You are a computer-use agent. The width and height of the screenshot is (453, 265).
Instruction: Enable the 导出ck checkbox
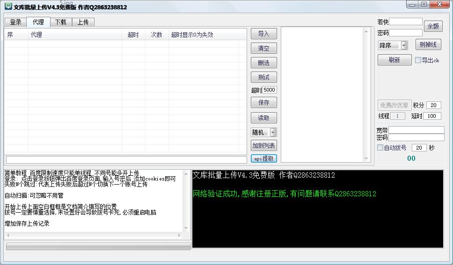(x=418, y=60)
